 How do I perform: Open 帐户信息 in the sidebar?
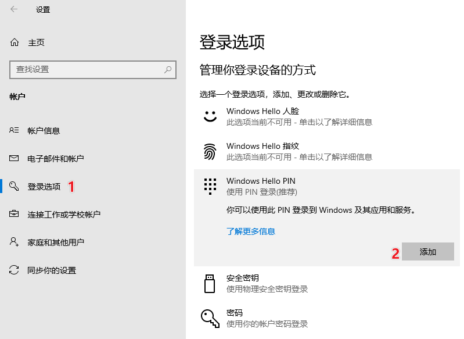point(44,131)
